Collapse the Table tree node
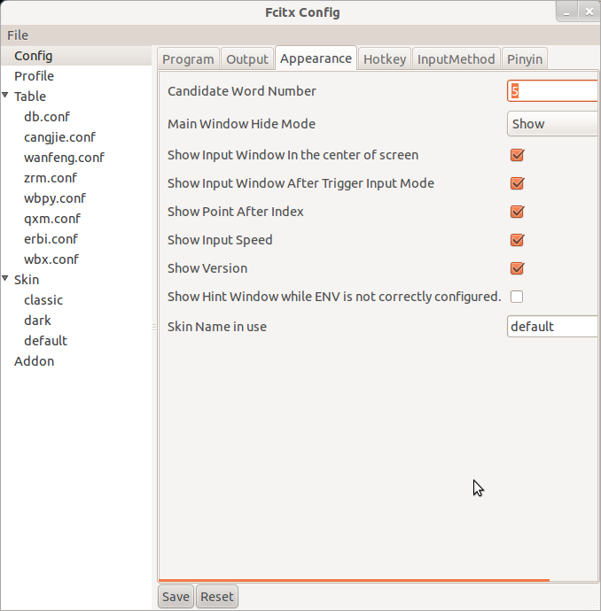This screenshot has height=611, width=601. (x=5, y=95)
